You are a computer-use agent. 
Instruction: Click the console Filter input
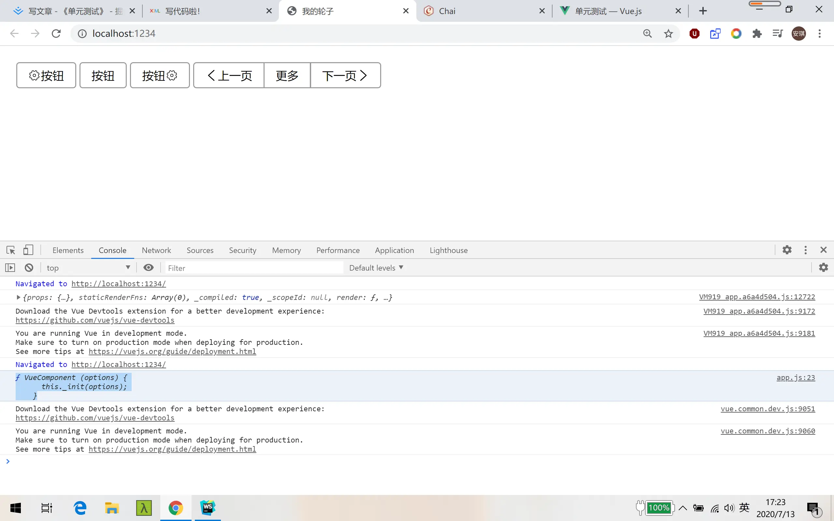tap(254, 268)
